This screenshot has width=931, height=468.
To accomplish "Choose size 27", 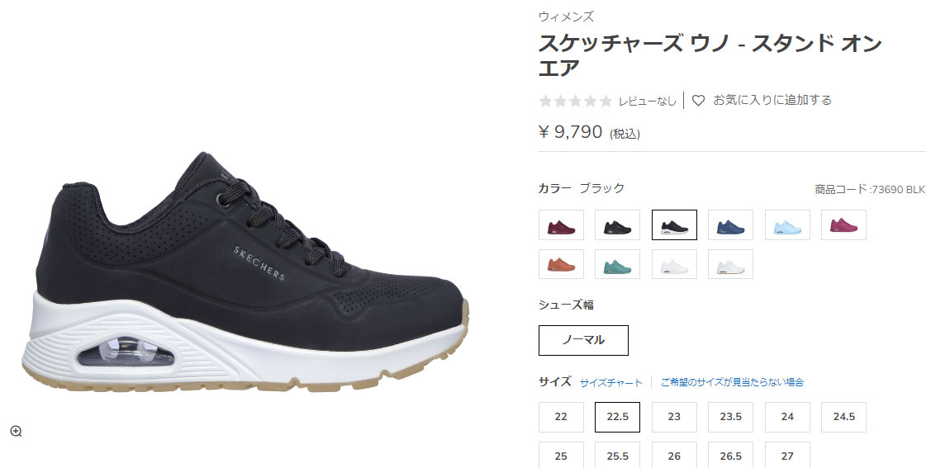I will pyautogui.click(x=787, y=455).
